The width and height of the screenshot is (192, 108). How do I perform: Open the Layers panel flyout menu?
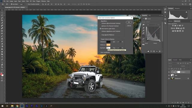pos(191,60)
